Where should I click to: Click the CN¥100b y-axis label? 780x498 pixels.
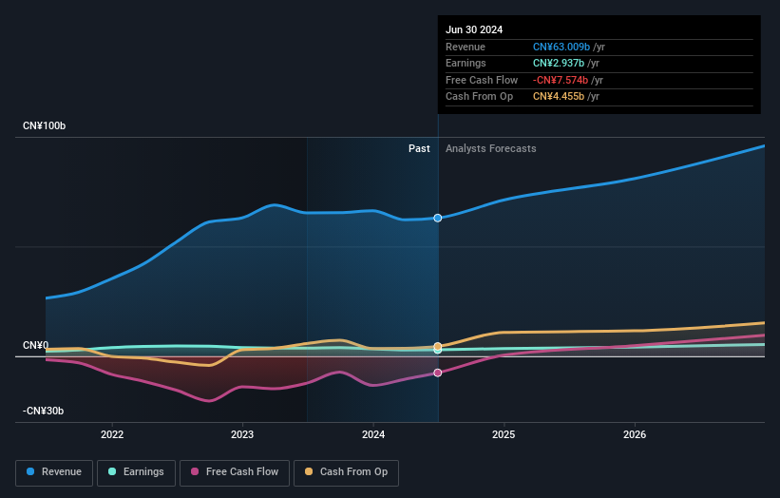pos(45,125)
